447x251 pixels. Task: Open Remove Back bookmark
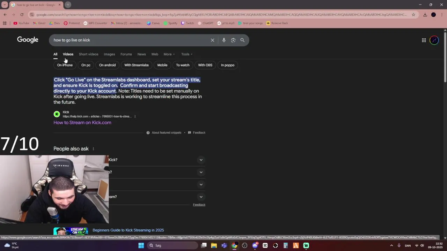tap(277, 23)
